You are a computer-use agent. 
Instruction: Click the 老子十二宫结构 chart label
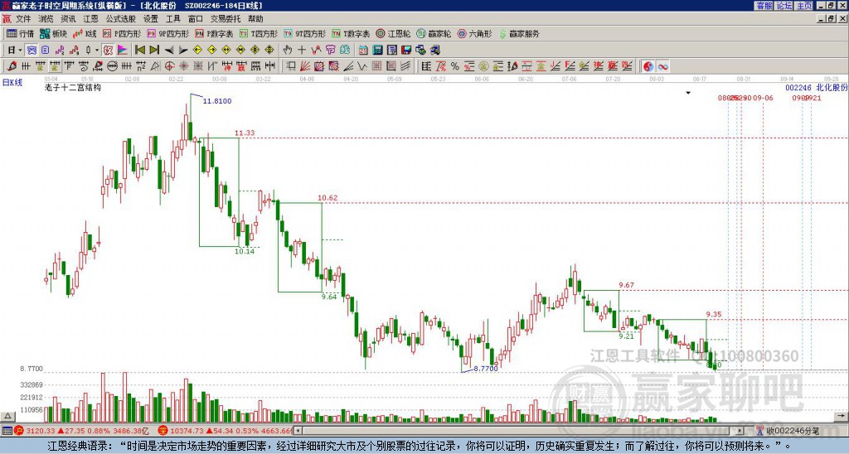coord(73,87)
